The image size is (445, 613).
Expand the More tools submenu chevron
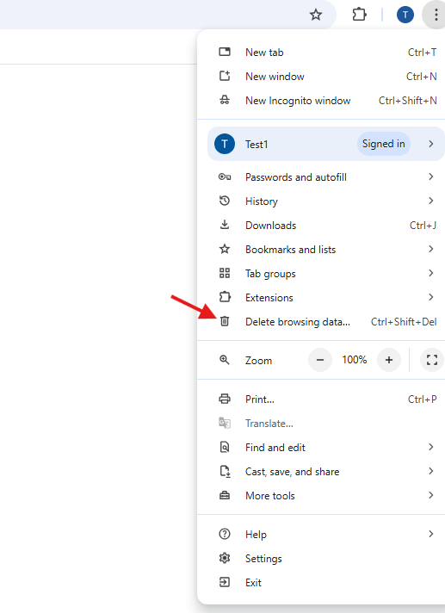coord(431,495)
